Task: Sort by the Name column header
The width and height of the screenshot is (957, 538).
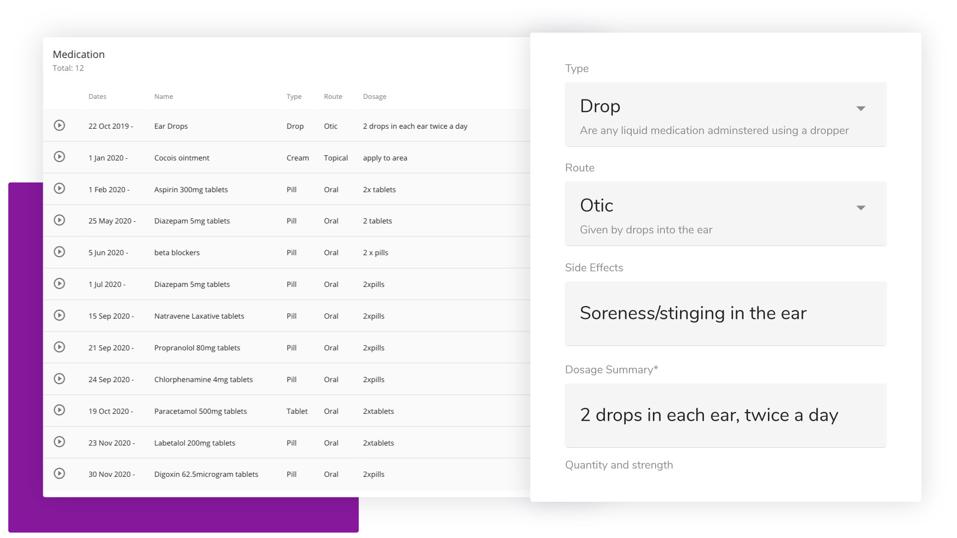Action: click(164, 97)
